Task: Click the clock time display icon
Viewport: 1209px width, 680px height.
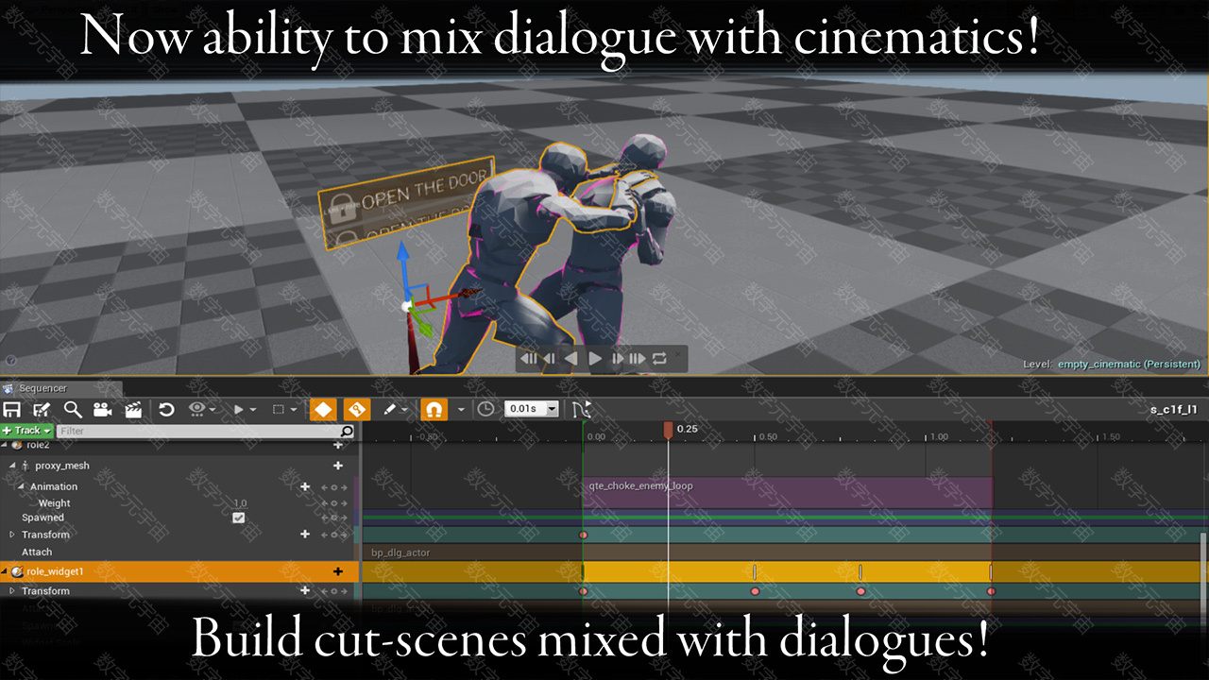Action: coord(485,410)
